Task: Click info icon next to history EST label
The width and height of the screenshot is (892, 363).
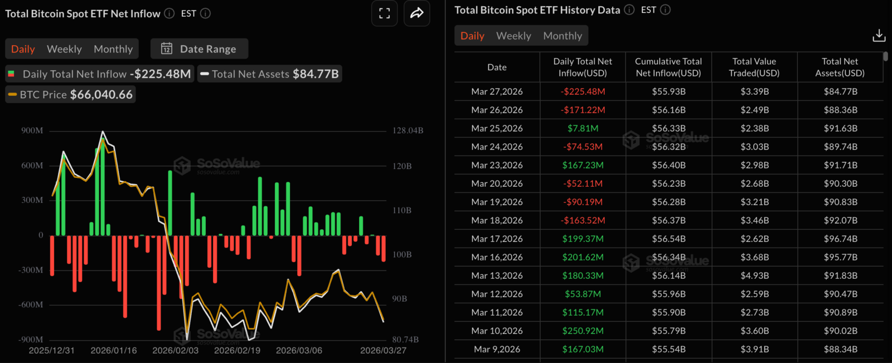Action: click(665, 9)
